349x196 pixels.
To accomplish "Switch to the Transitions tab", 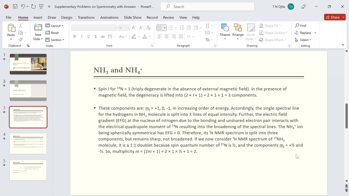I will (x=86, y=17).
